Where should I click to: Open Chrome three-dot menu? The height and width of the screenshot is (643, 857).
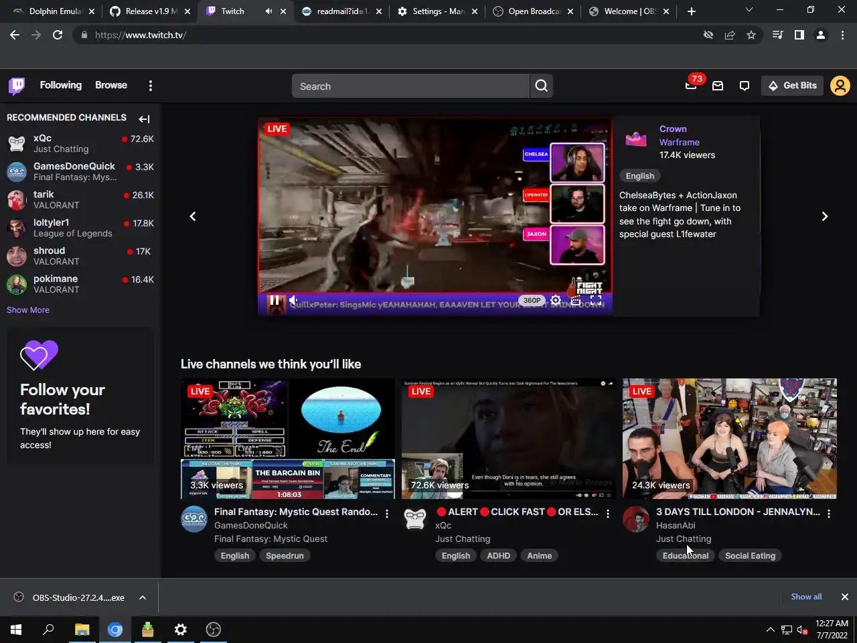coord(842,35)
